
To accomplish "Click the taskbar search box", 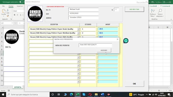I will (28, 94).
